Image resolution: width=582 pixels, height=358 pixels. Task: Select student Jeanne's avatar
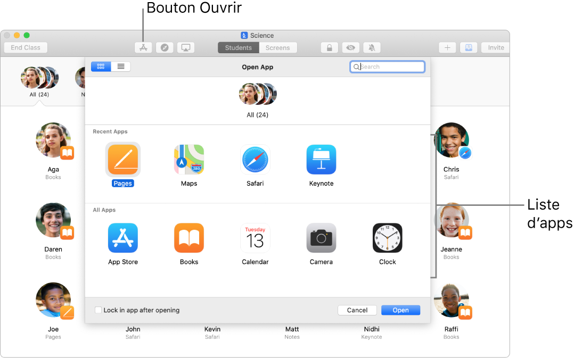click(451, 220)
